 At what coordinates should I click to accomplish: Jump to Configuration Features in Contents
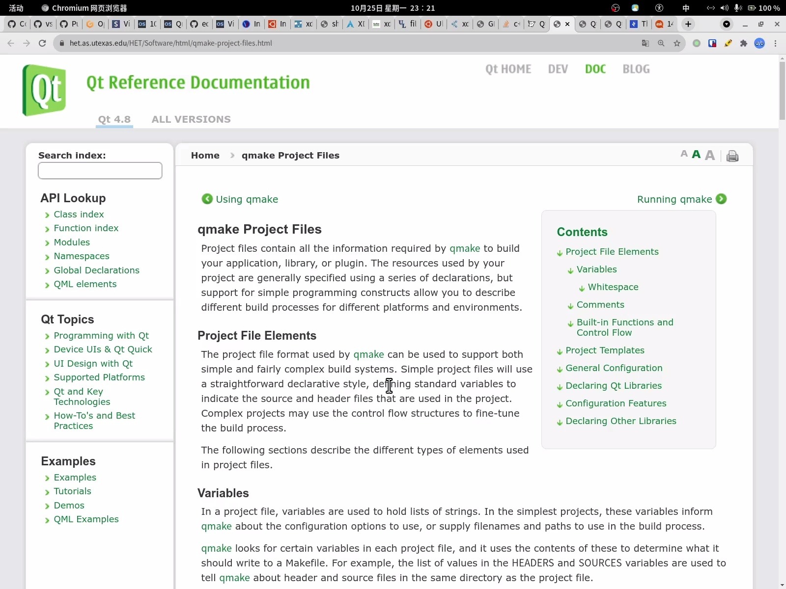[616, 403]
